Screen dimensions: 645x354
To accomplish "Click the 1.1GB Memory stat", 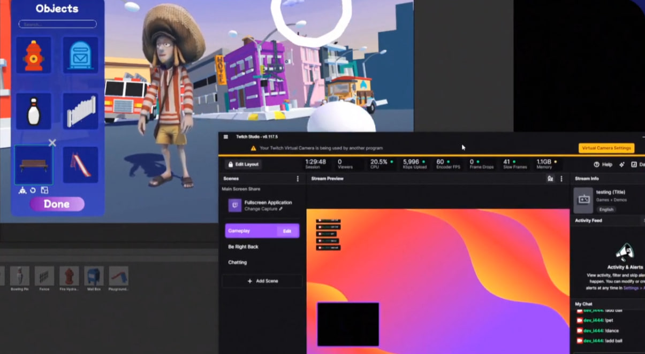I will coord(547,164).
